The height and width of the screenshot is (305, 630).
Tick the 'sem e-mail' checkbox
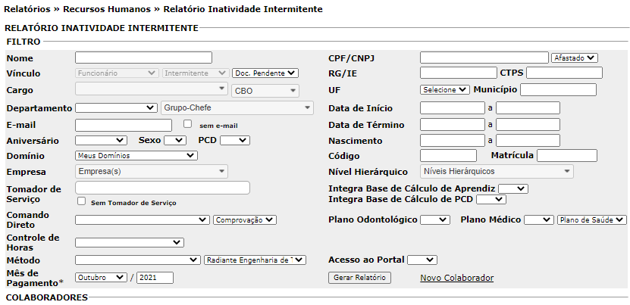(x=188, y=123)
